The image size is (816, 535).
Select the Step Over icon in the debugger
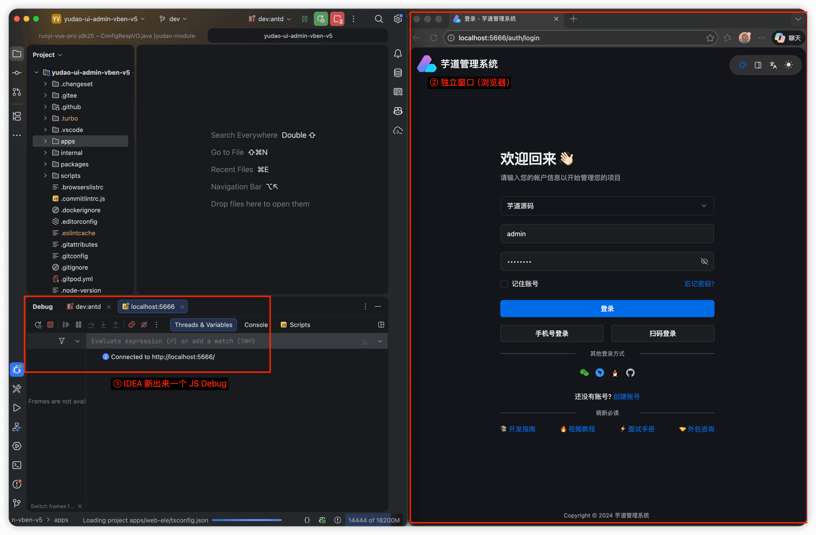(x=91, y=325)
